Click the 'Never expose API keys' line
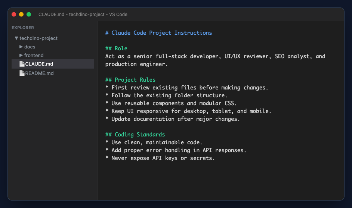Image resolution: width=352 pixels, height=208 pixels. (160, 158)
